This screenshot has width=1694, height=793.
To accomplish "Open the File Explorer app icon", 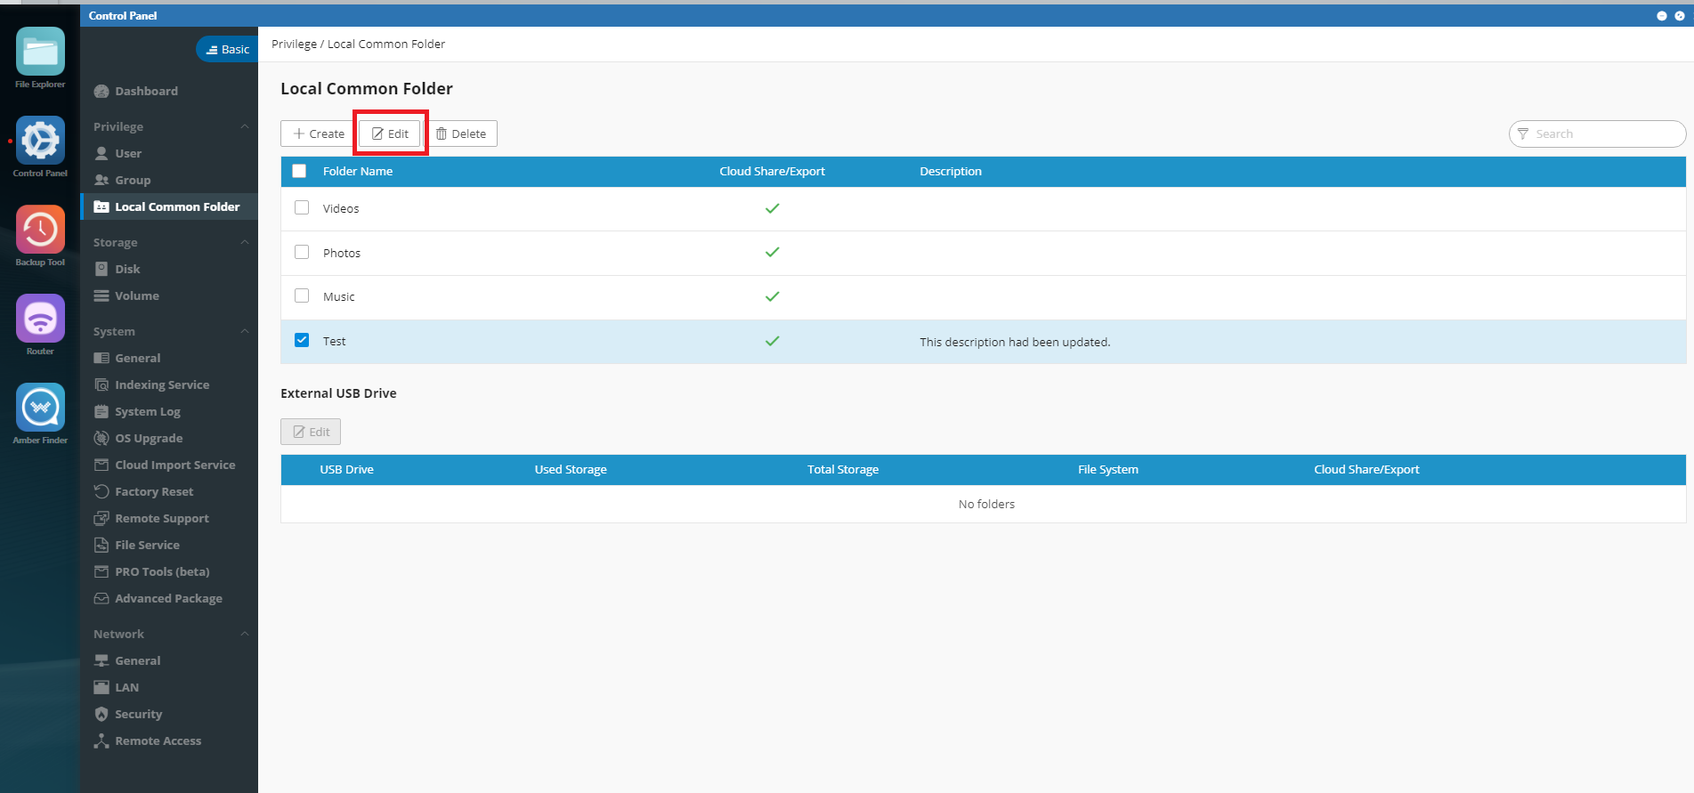I will point(40,52).
